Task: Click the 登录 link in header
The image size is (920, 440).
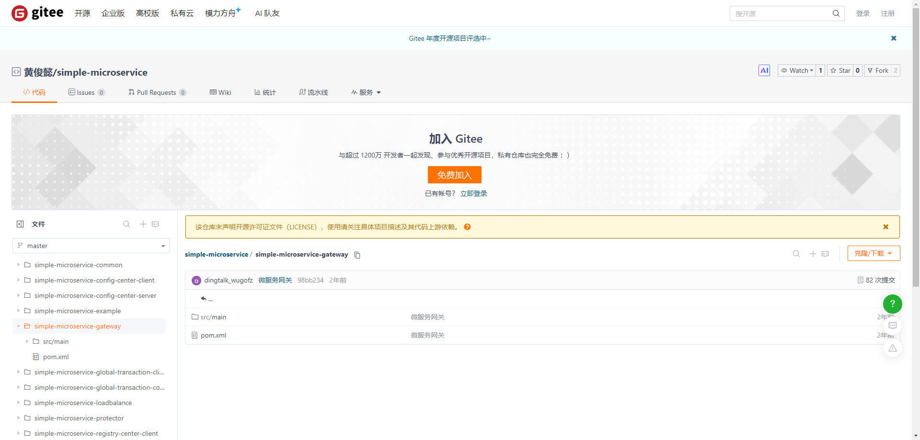Action: coord(862,13)
